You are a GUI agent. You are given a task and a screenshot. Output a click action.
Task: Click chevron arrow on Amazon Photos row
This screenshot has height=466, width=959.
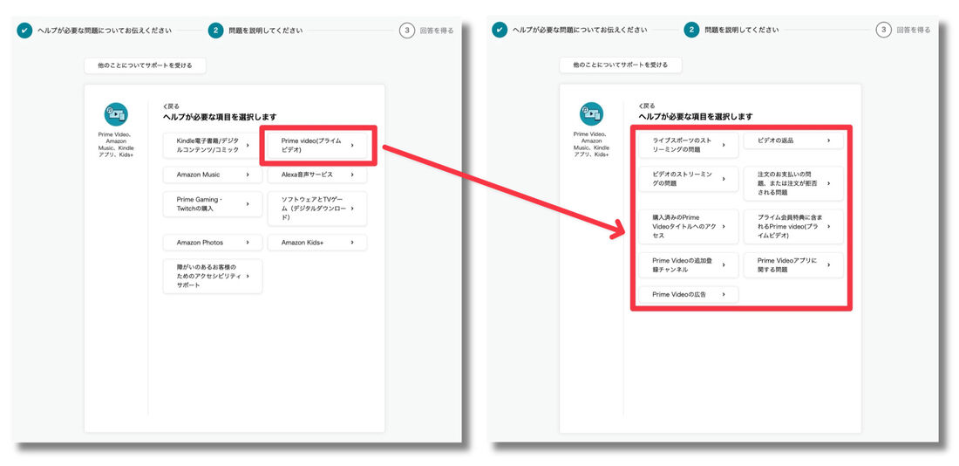(x=248, y=243)
